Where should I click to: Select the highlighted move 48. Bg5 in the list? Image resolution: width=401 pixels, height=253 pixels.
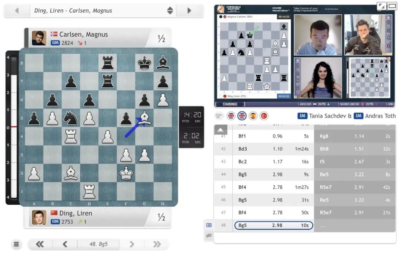click(x=274, y=226)
